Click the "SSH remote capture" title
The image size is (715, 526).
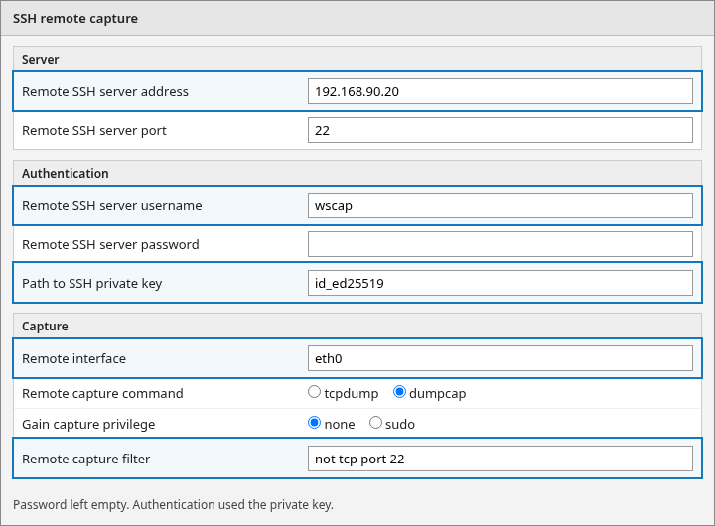click(x=75, y=19)
